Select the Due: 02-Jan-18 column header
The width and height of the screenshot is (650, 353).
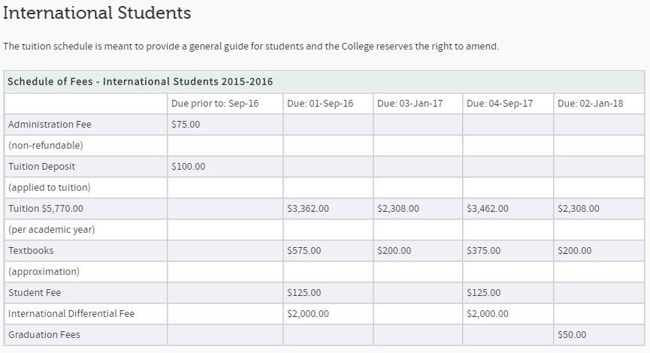[590, 104]
